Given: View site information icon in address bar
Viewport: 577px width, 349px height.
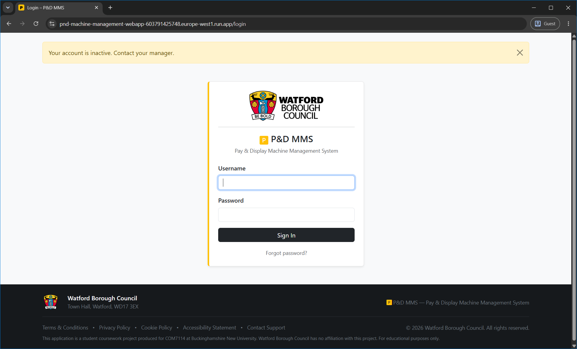Looking at the screenshot, I should point(52,24).
